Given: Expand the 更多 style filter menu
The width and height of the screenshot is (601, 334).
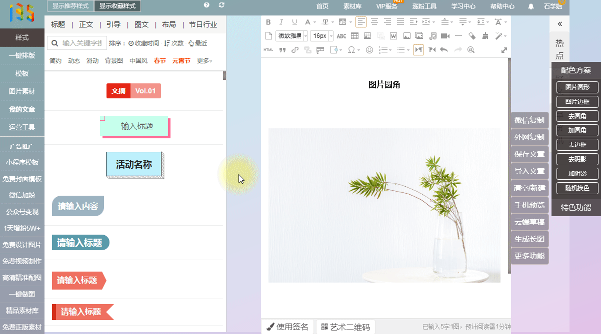Looking at the screenshot, I should pyautogui.click(x=204, y=61).
